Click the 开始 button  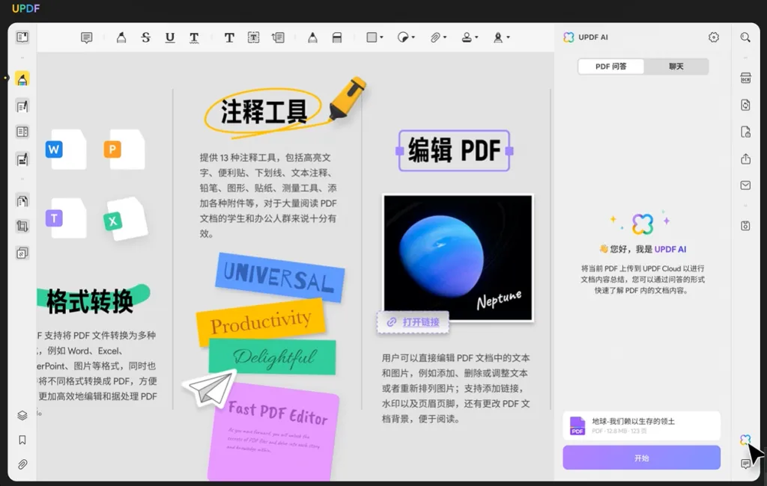click(x=641, y=458)
